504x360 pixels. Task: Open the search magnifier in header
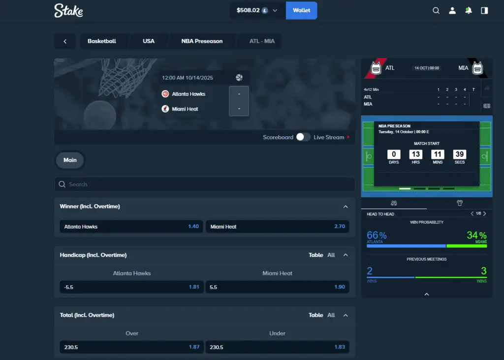click(436, 10)
